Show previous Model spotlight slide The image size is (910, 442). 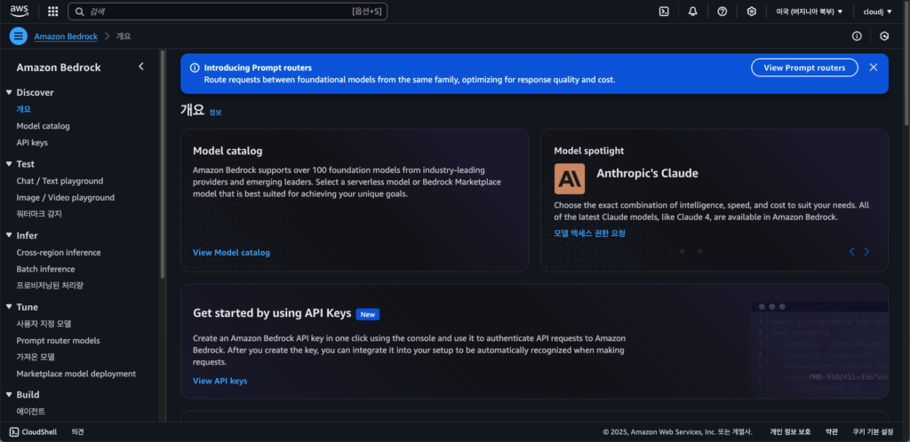tap(852, 251)
